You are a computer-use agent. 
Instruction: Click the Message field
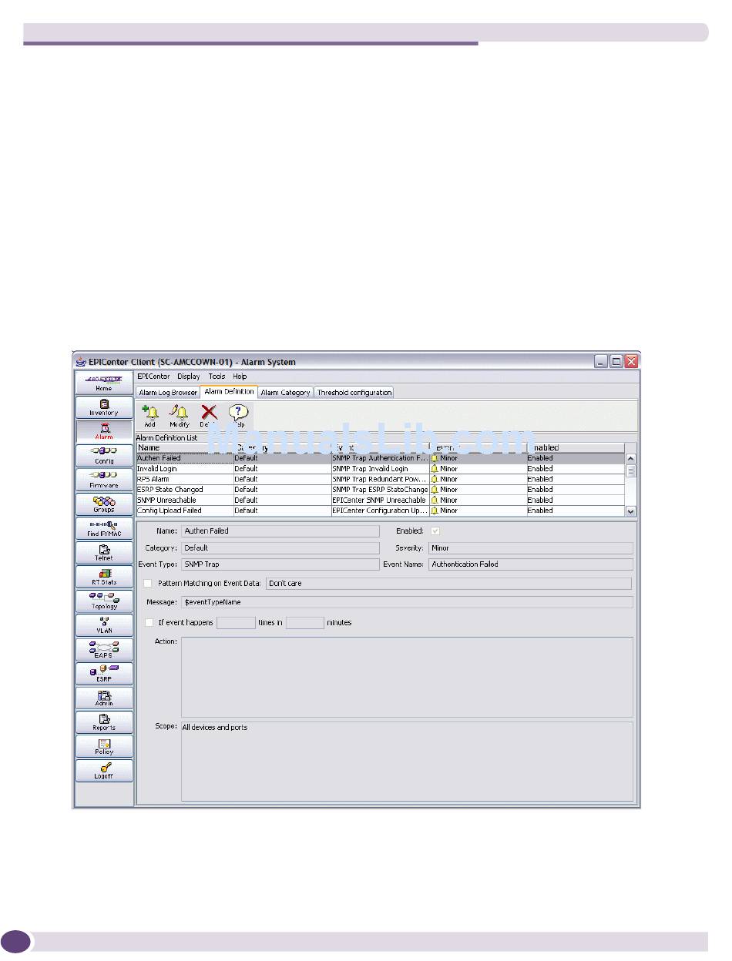[x=407, y=602]
